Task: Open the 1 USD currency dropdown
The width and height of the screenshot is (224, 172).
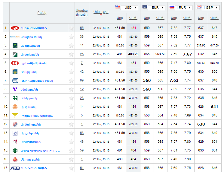Action: (x=129, y=8)
